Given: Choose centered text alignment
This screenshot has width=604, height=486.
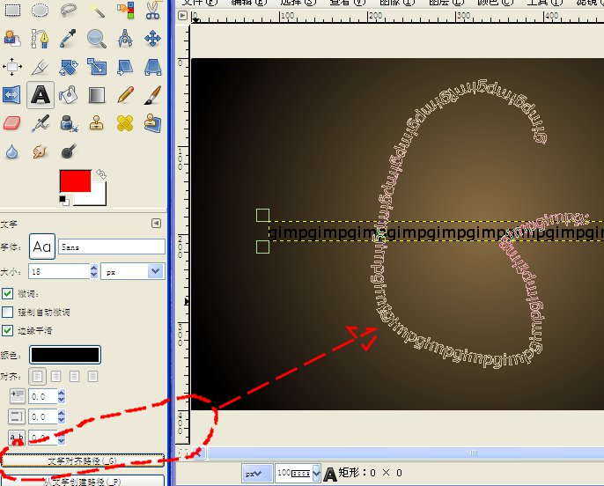Looking at the screenshot, I should coord(74,376).
